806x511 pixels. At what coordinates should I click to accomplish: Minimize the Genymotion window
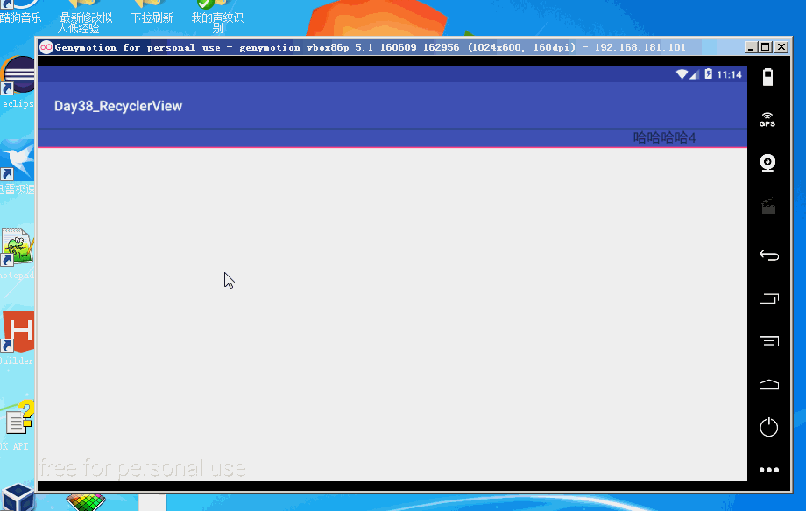[751, 47]
